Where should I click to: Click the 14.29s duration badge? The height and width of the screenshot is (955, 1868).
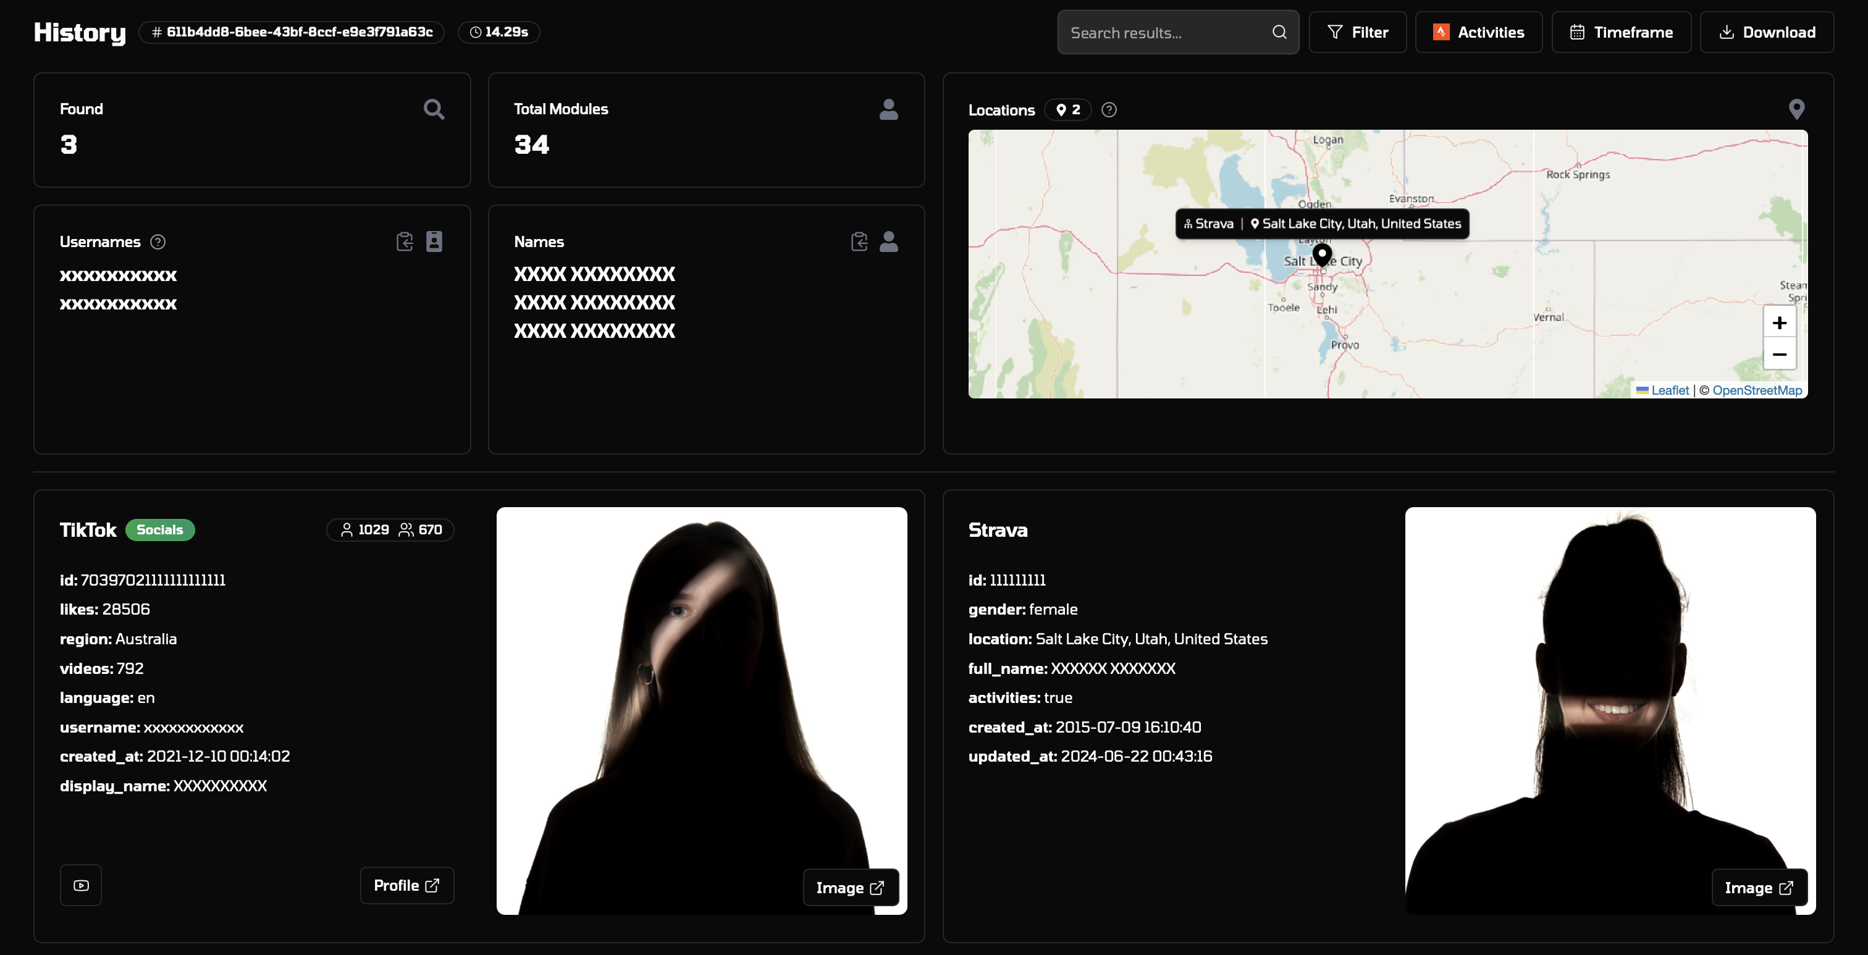[x=499, y=32]
